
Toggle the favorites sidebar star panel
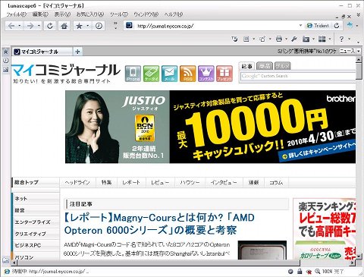point(5,52)
